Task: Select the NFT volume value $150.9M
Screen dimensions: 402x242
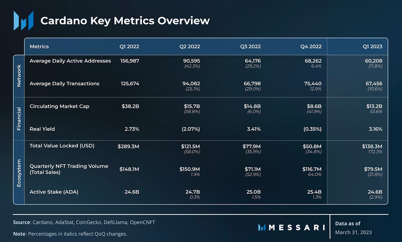Action: [190, 169]
